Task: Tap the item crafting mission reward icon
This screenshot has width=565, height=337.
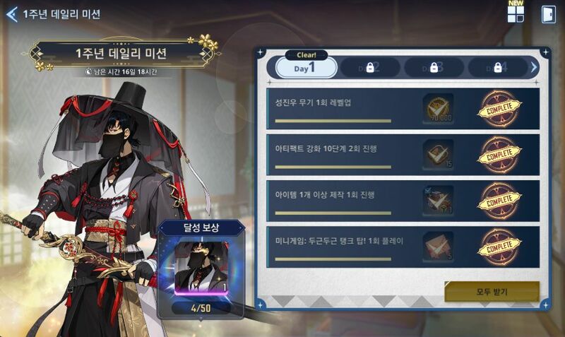Action: point(438,201)
